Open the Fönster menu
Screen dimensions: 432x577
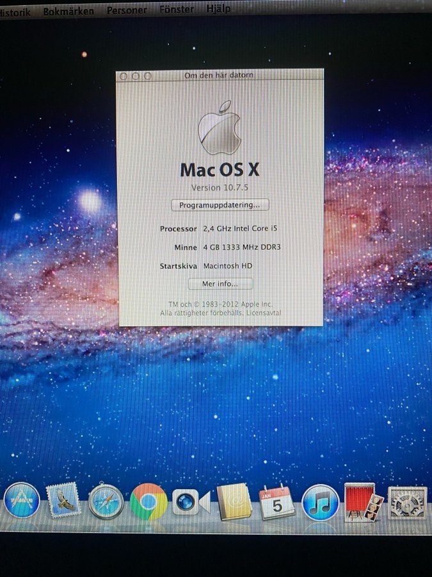pos(177,10)
